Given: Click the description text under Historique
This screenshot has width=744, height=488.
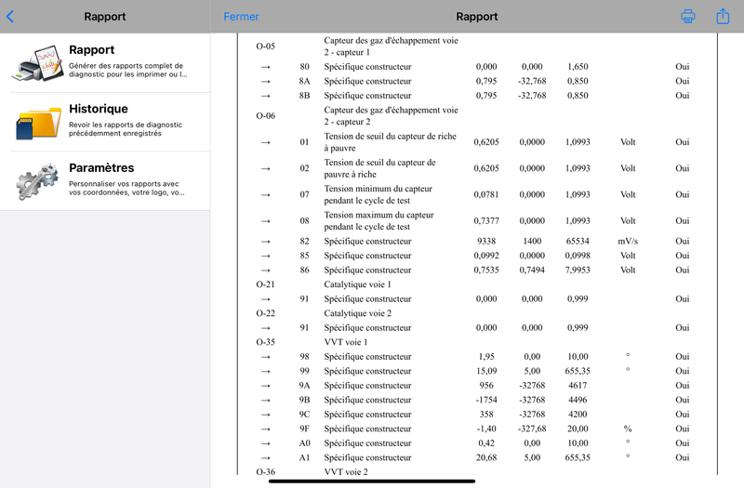Looking at the screenshot, I should click(x=126, y=129).
